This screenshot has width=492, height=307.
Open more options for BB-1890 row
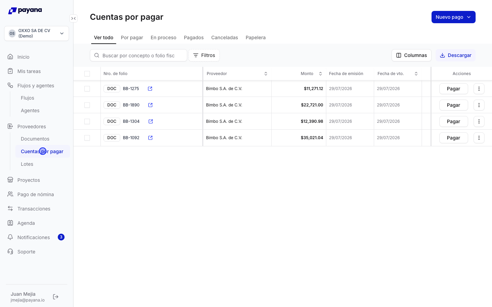pyautogui.click(x=479, y=105)
